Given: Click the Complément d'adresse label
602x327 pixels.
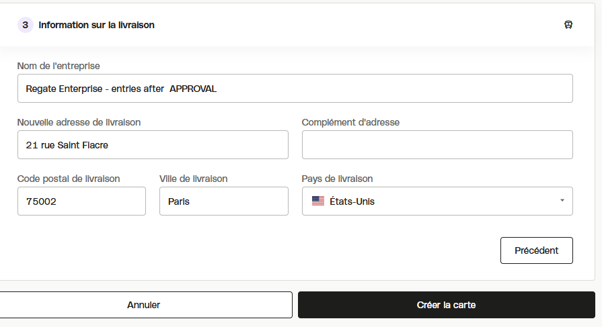Looking at the screenshot, I should click(x=350, y=122).
